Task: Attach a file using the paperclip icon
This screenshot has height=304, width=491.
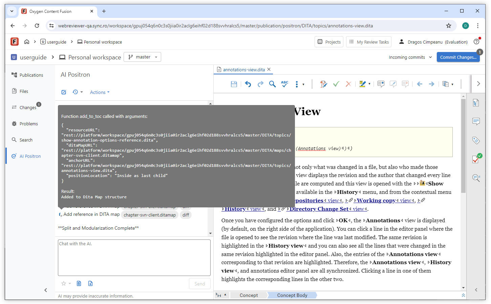Action: coord(79,283)
